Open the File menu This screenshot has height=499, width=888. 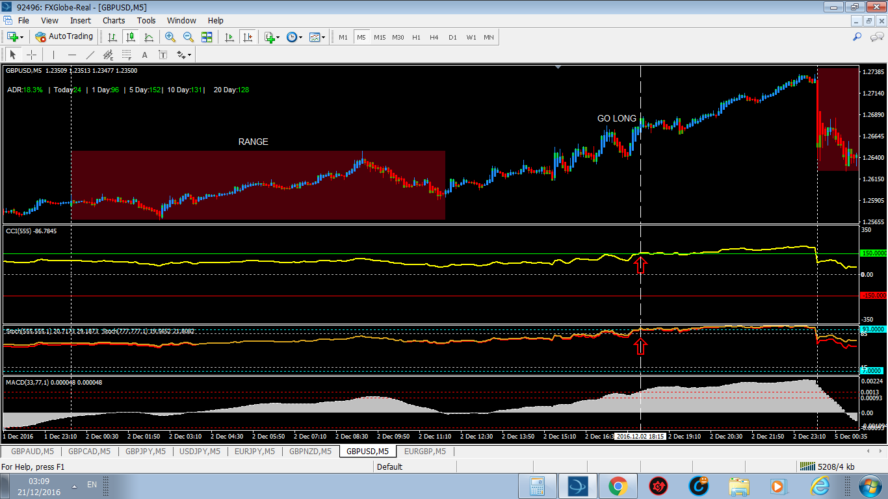23,20
